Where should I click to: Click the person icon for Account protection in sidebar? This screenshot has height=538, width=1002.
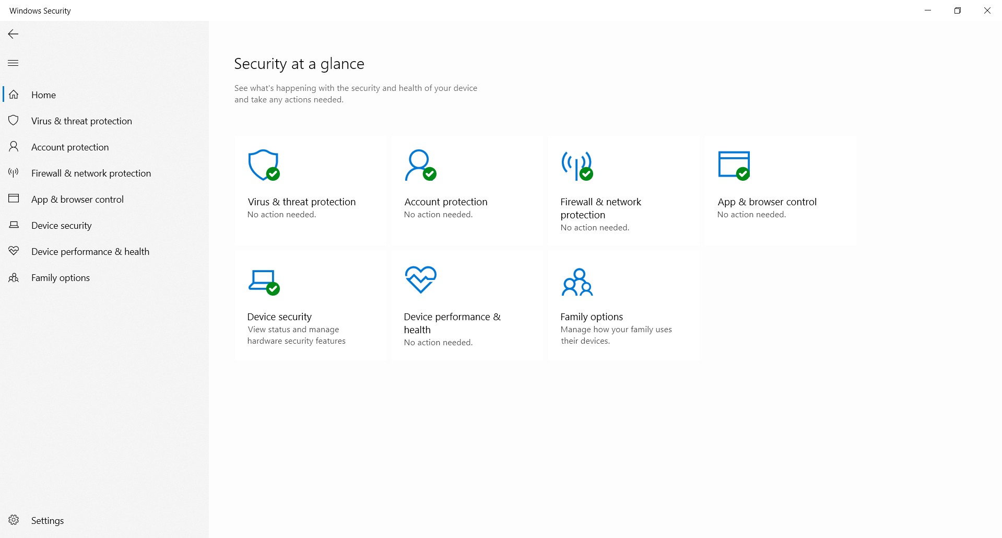pos(14,147)
